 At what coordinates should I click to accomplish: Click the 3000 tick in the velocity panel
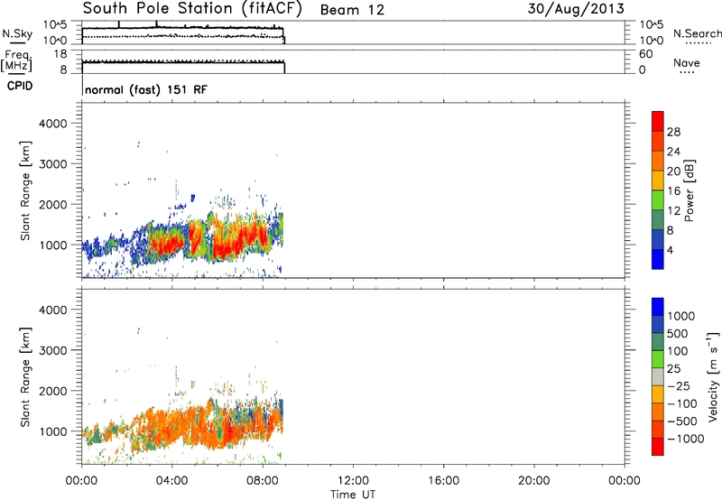point(52,350)
